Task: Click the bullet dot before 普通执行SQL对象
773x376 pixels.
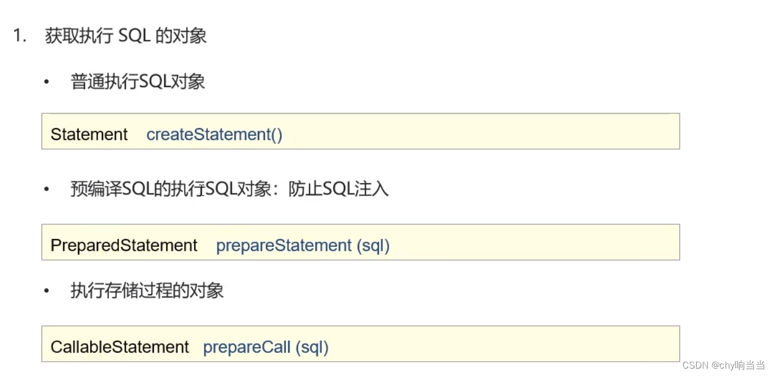Action: click(47, 82)
